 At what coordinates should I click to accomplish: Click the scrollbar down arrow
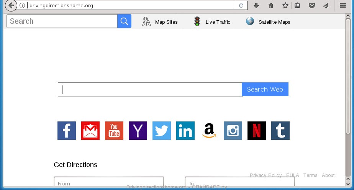click(x=348, y=184)
